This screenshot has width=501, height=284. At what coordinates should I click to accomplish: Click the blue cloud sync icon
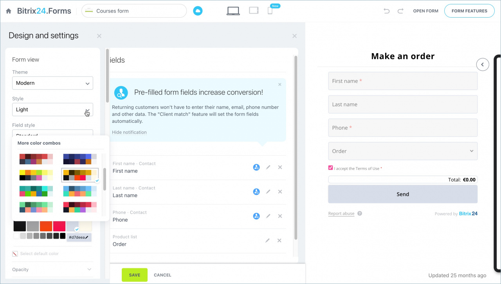click(x=198, y=11)
